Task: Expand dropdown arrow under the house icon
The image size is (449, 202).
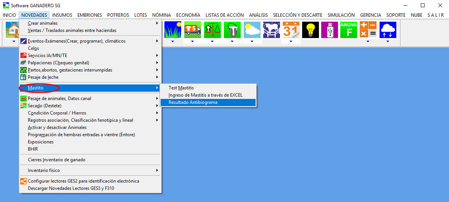Action: [x=14, y=41]
